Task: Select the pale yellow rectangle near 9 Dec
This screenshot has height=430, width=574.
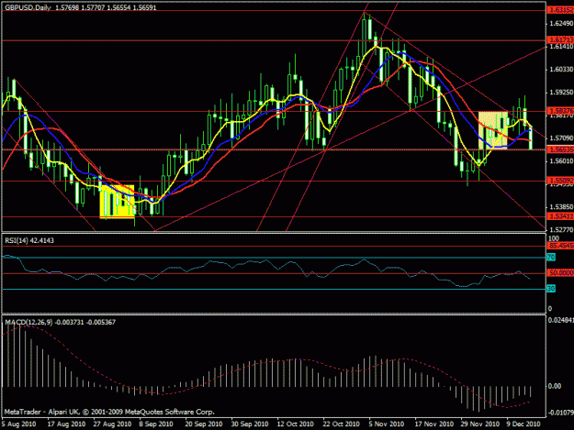Action: point(493,130)
